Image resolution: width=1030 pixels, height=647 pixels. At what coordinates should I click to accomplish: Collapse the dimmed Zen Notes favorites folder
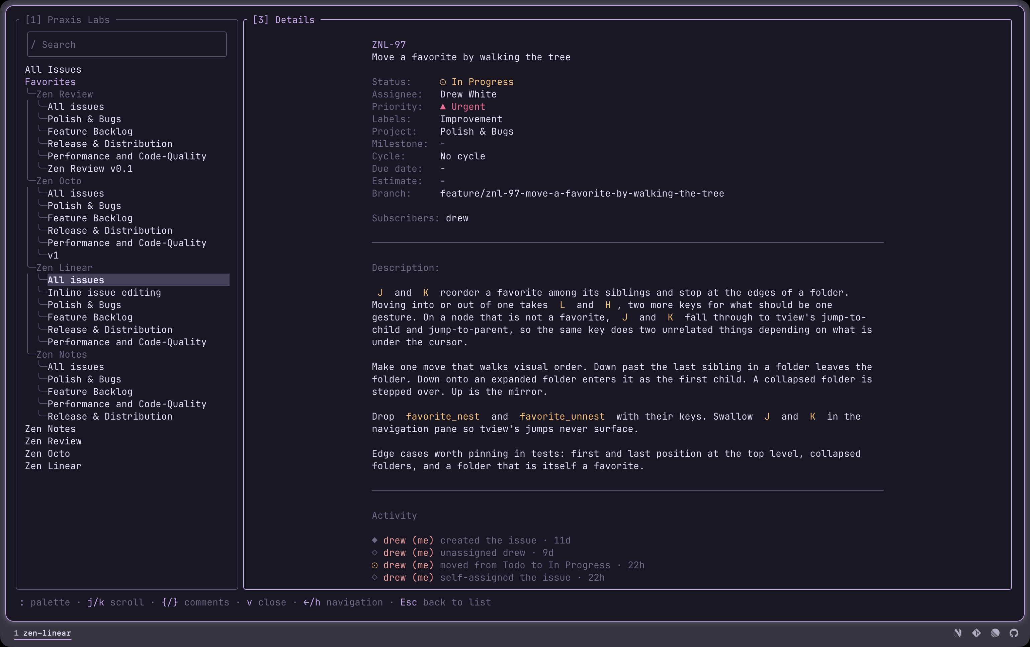[62, 354]
